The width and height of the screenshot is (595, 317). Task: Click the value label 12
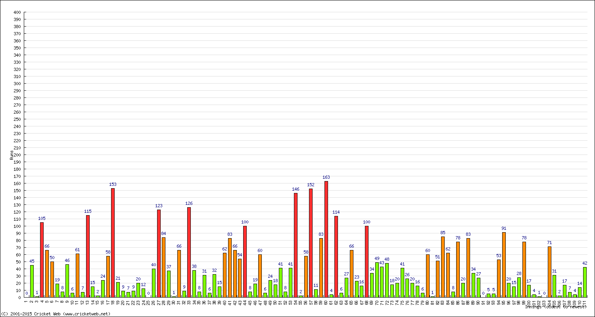point(143,285)
